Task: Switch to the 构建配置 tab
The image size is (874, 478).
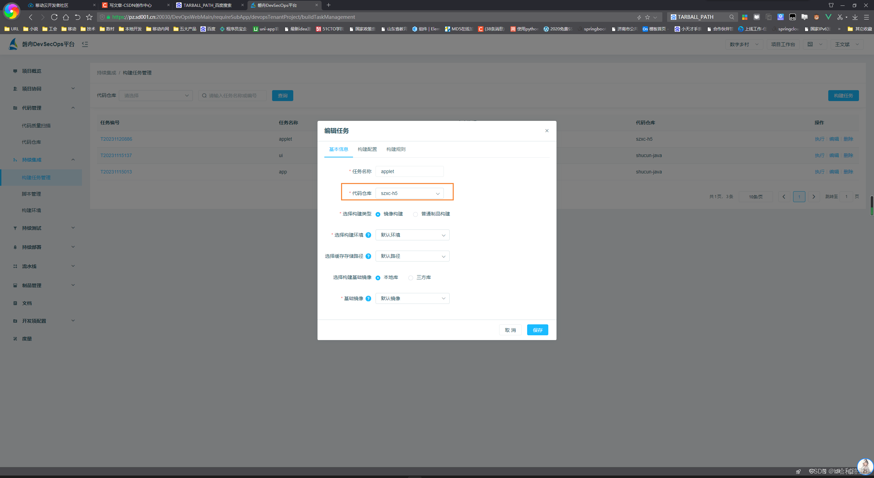Action: coord(367,149)
